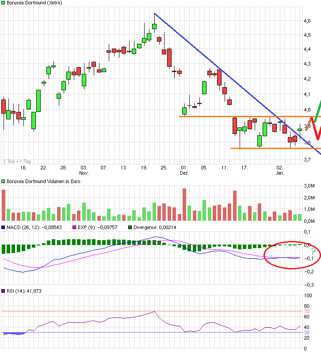This screenshot has height=352, width=321.
Task: Click the purple RSI (14) legend square
Action: click(3, 291)
